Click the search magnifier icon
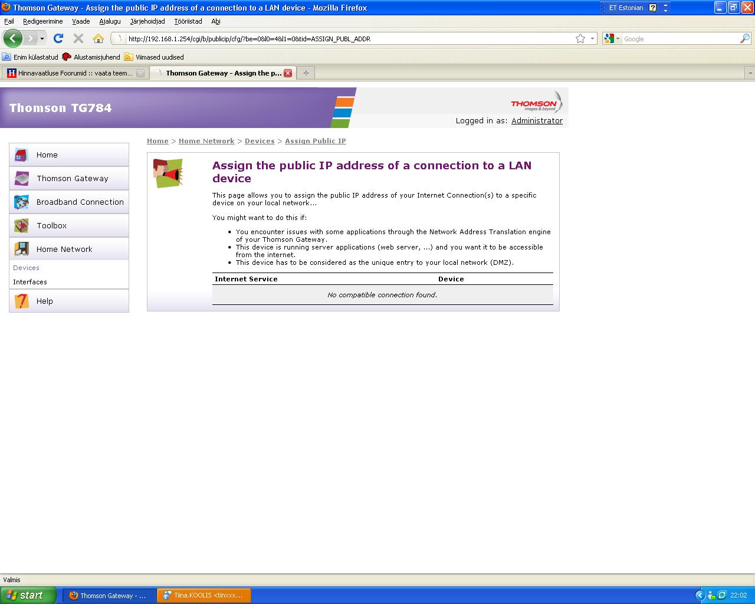This screenshot has height=604, width=755. point(745,39)
